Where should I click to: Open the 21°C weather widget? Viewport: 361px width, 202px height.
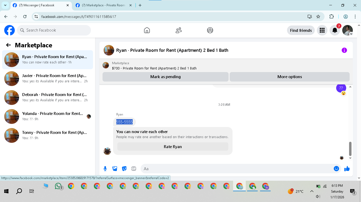(x=296, y=191)
